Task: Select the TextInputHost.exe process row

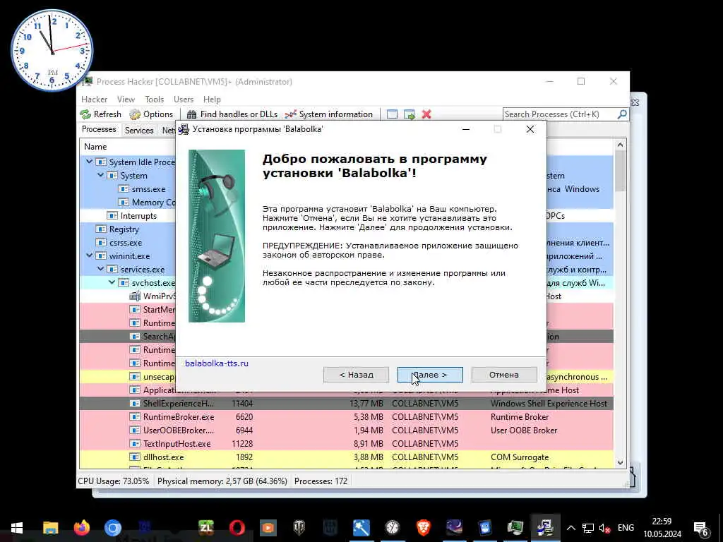Action: 346,443
